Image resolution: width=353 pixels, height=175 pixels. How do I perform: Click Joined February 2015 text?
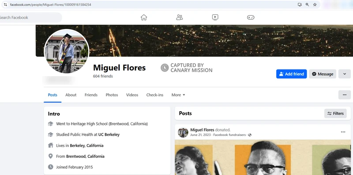[74, 167]
